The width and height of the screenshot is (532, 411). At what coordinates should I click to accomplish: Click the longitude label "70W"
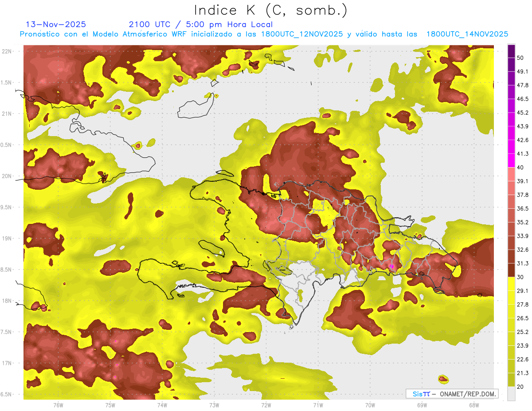pos(370,405)
